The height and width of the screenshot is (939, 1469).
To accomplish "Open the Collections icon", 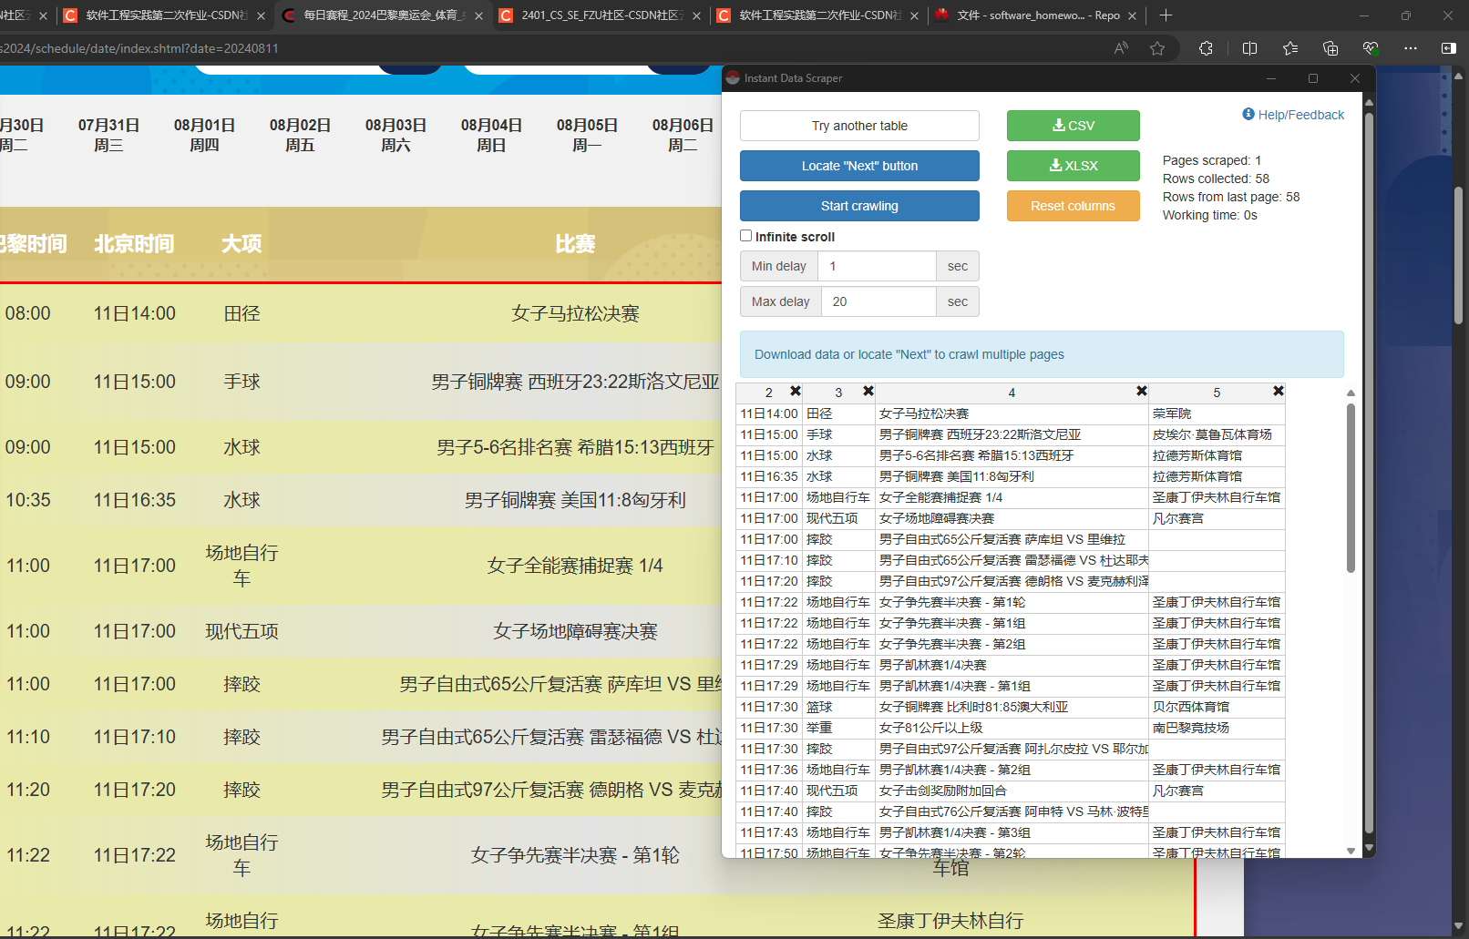I will pyautogui.click(x=1330, y=48).
